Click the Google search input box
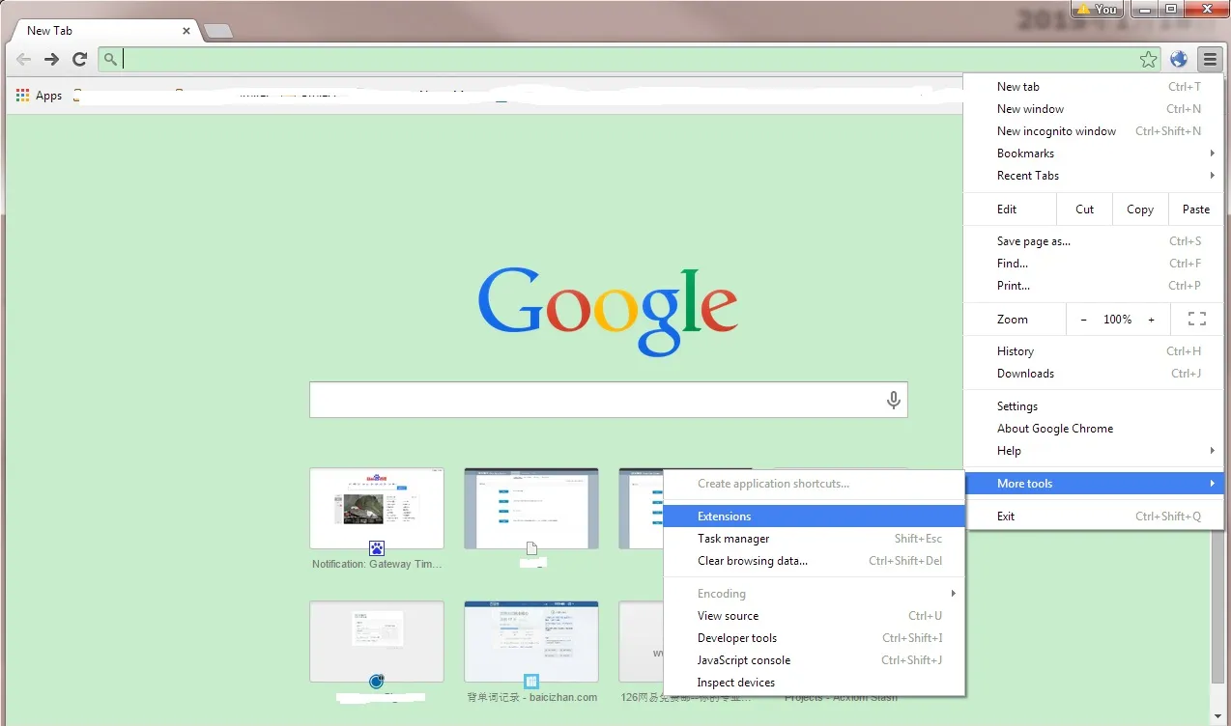Screen dimensions: 1231x726 coord(594,400)
